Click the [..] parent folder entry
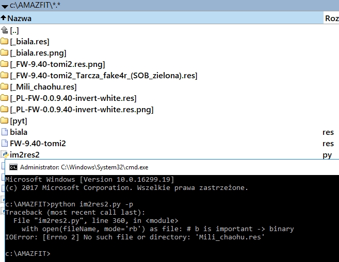This screenshot has height=262, width=339. pos(14,30)
